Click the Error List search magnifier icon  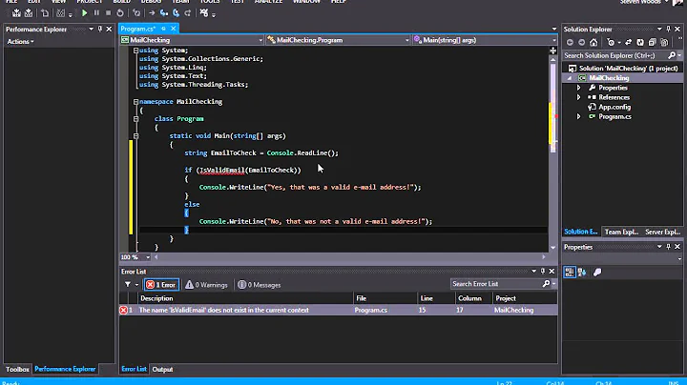point(547,284)
